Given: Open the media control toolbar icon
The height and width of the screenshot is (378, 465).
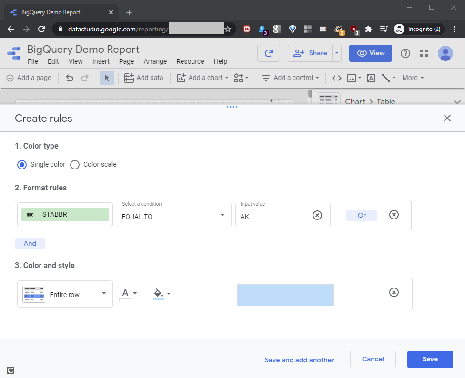Looking at the screenshot, I should click(384, 29).
